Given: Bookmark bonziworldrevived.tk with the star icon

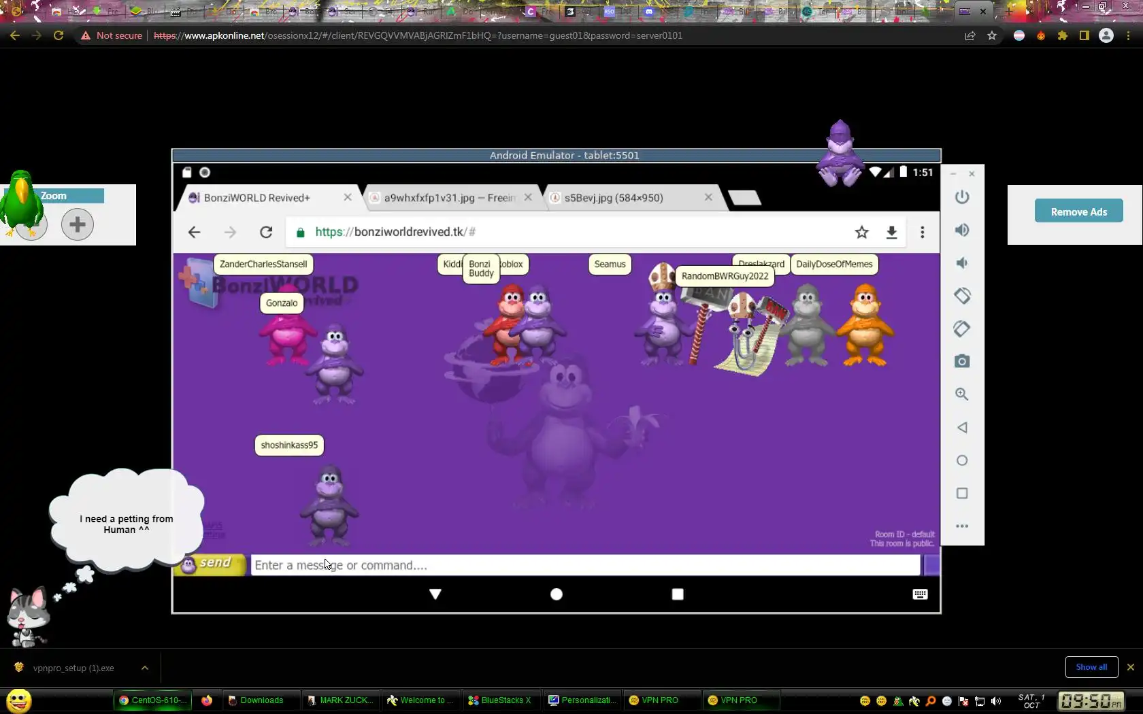Looking at the screenshot, I should point(862,233).
